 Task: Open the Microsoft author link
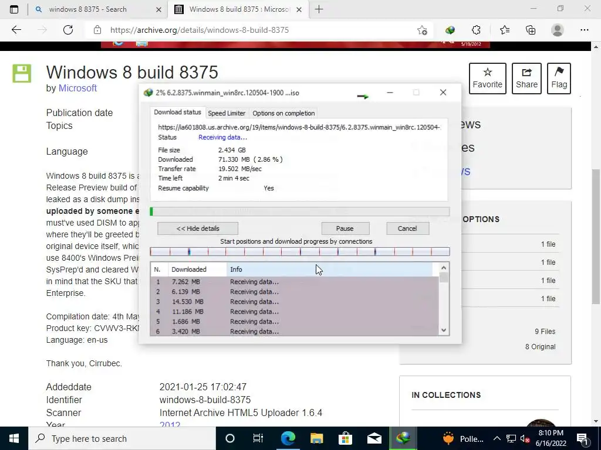(77, 88)
